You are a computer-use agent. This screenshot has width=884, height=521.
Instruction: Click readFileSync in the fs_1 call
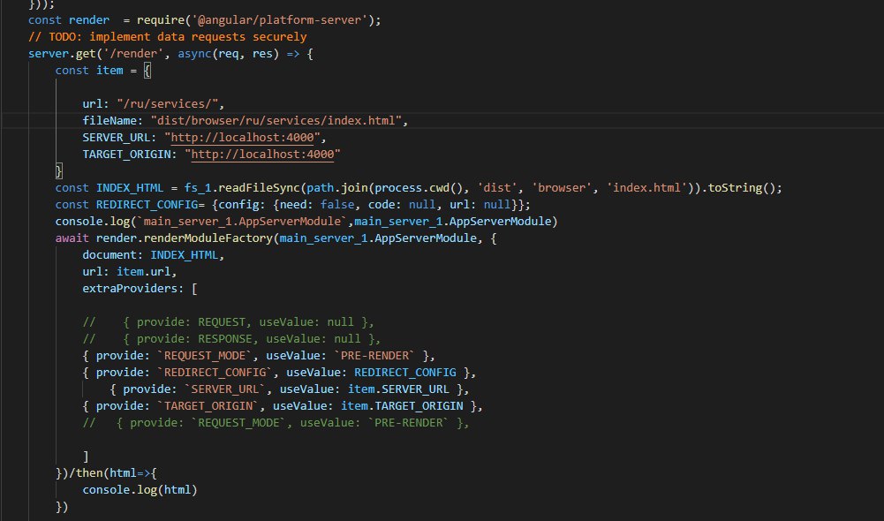[259, 188]
